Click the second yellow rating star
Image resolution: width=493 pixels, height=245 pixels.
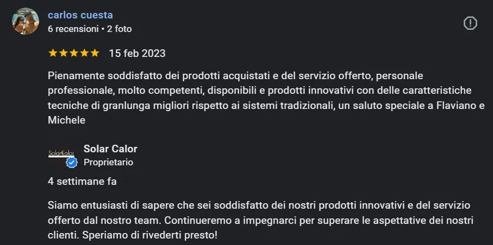[x=63, y=53]
